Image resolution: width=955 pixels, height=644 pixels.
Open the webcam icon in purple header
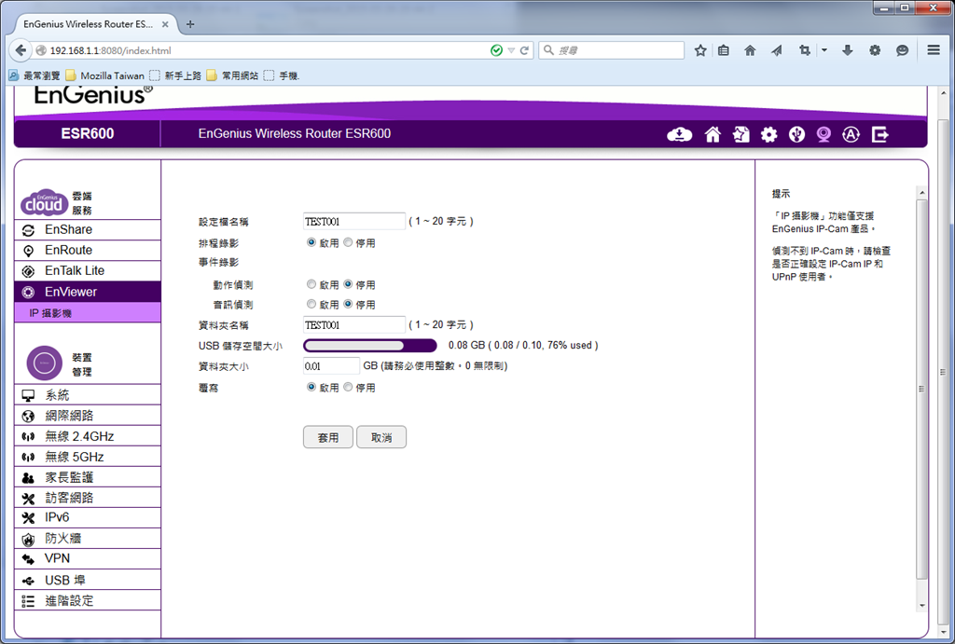click(x=824, y=134)
